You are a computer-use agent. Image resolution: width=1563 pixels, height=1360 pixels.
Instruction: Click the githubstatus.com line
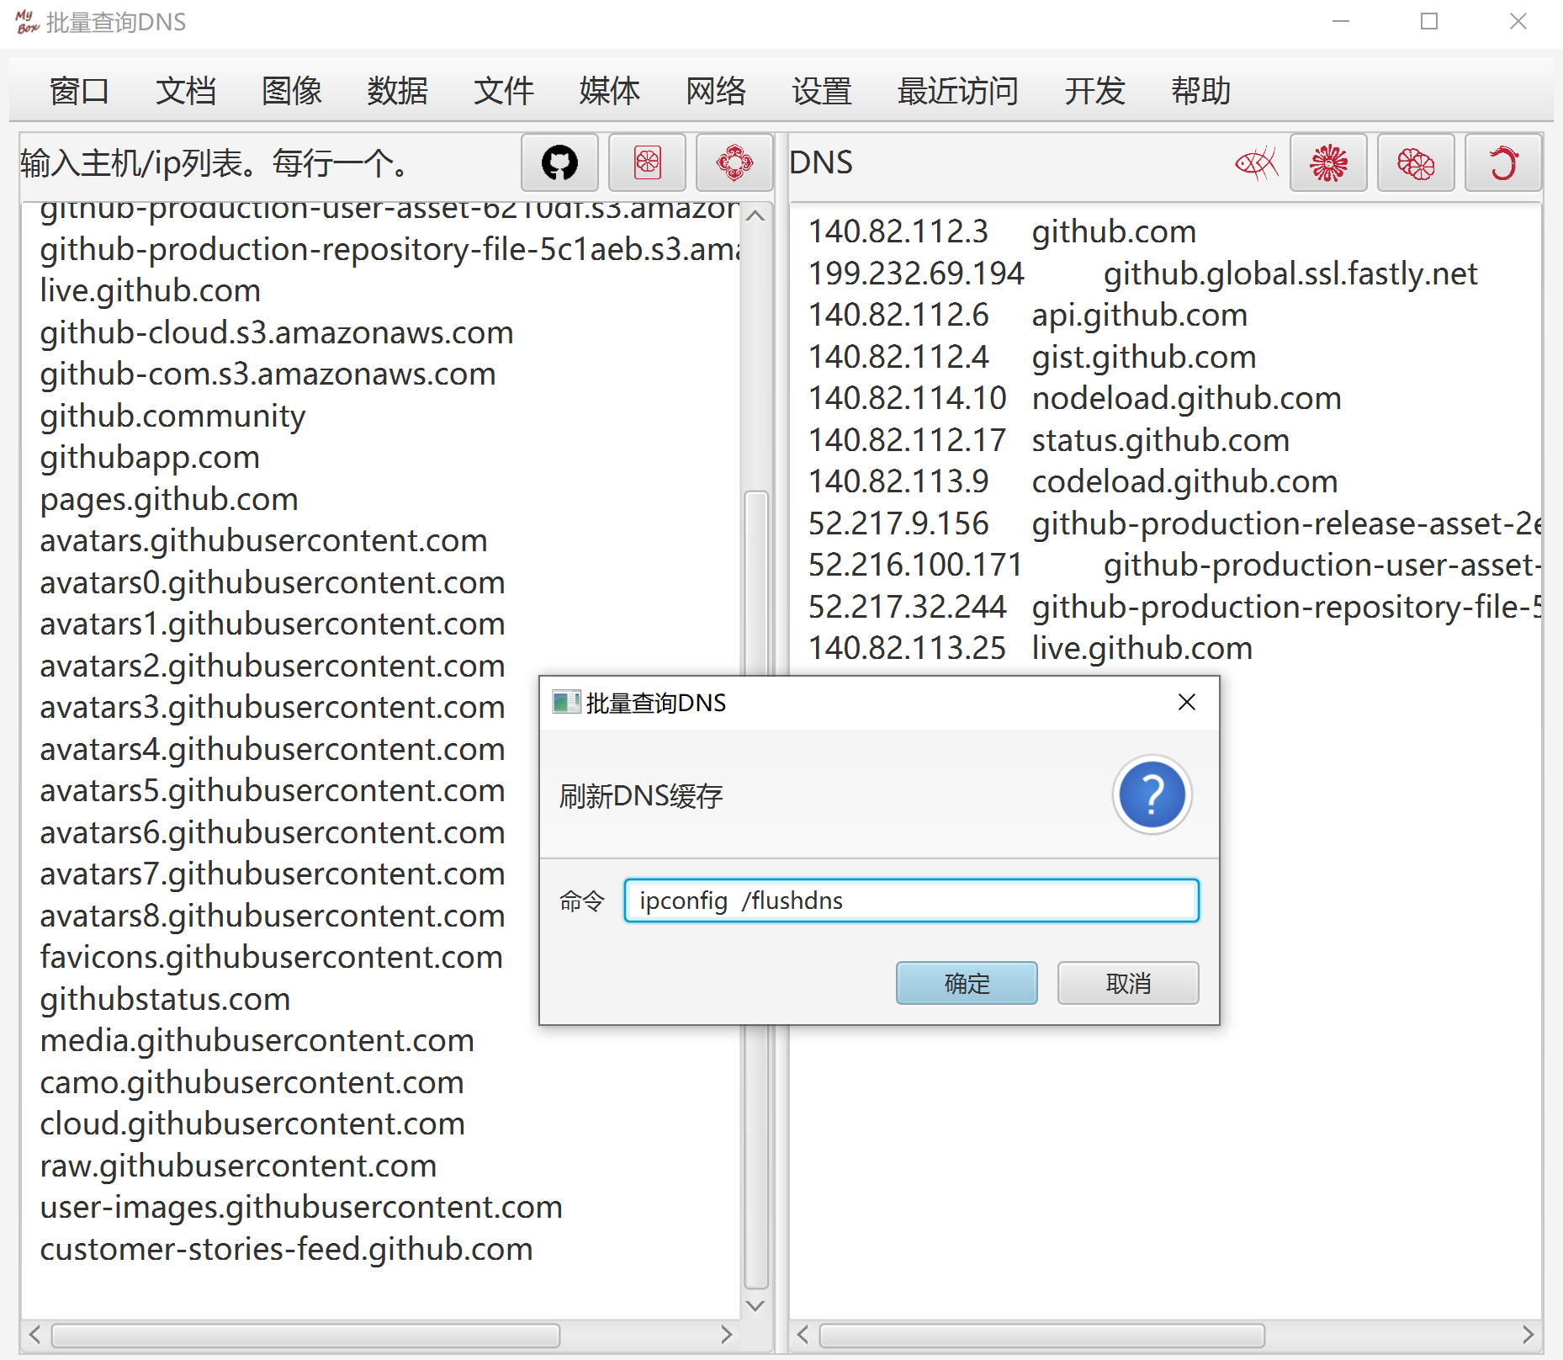coord(165,999)
